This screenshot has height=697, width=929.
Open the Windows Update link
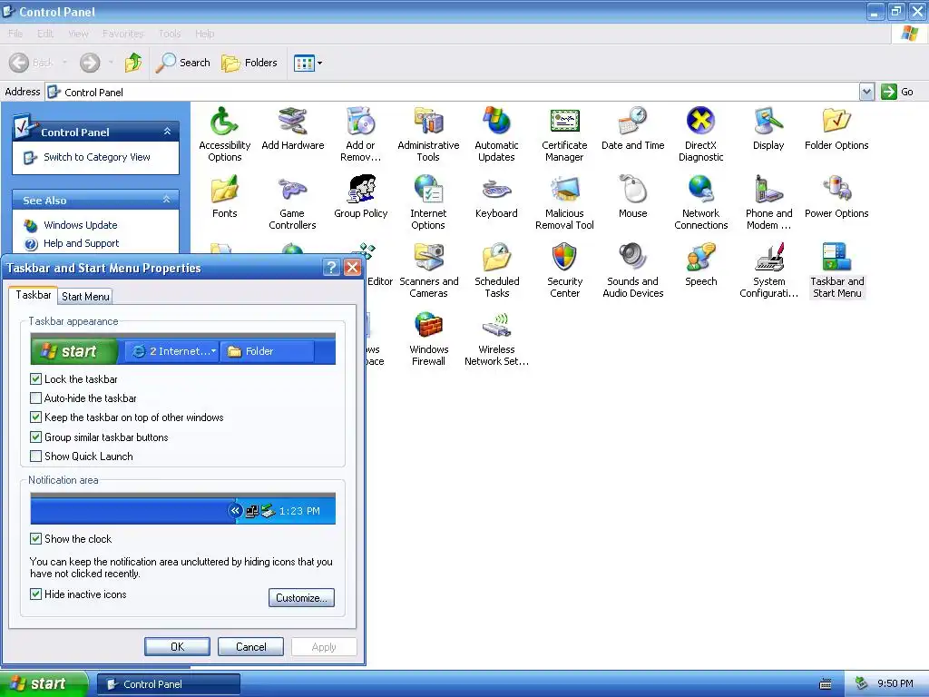(x=80, y=225)
